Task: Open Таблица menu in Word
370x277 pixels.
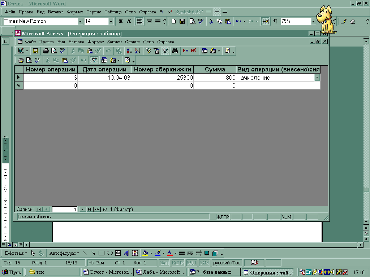Action: click(113, 12)
